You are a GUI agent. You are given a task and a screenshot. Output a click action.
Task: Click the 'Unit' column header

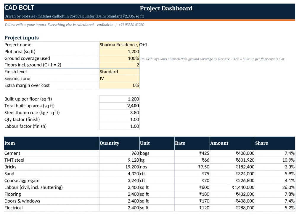coord(157,143)
